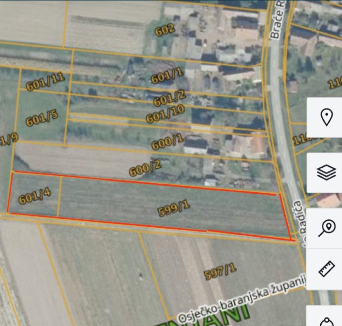Open the location search tool

[327, 228]
